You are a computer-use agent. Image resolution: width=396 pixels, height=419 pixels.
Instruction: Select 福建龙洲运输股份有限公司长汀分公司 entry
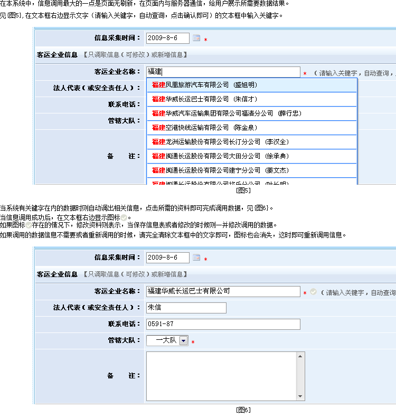252,142
